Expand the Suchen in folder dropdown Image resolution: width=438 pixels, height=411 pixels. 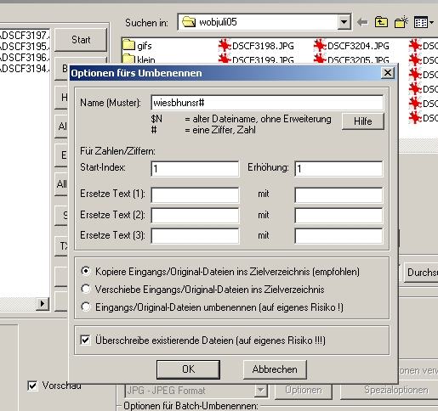click(344, 22)
